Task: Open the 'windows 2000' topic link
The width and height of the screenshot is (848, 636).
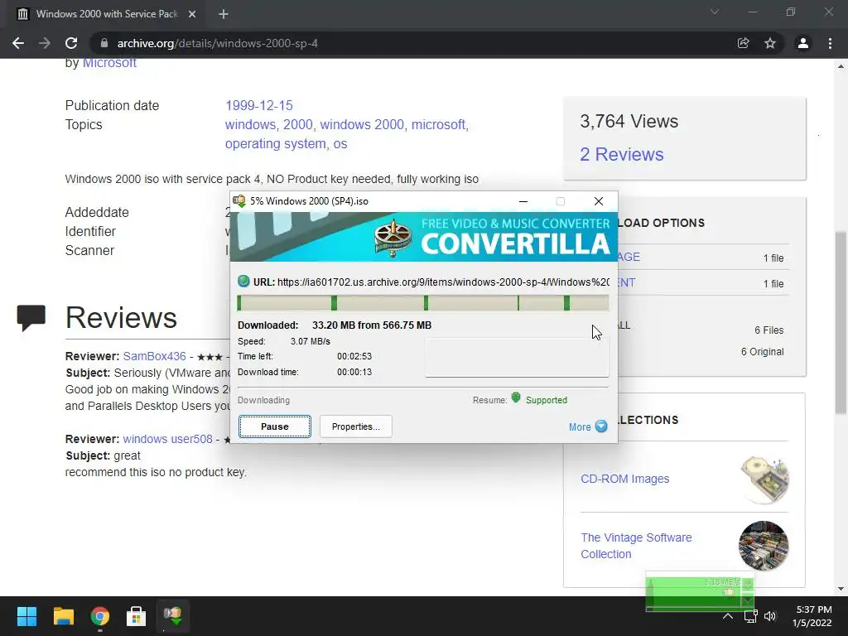Action: (362, 124)
